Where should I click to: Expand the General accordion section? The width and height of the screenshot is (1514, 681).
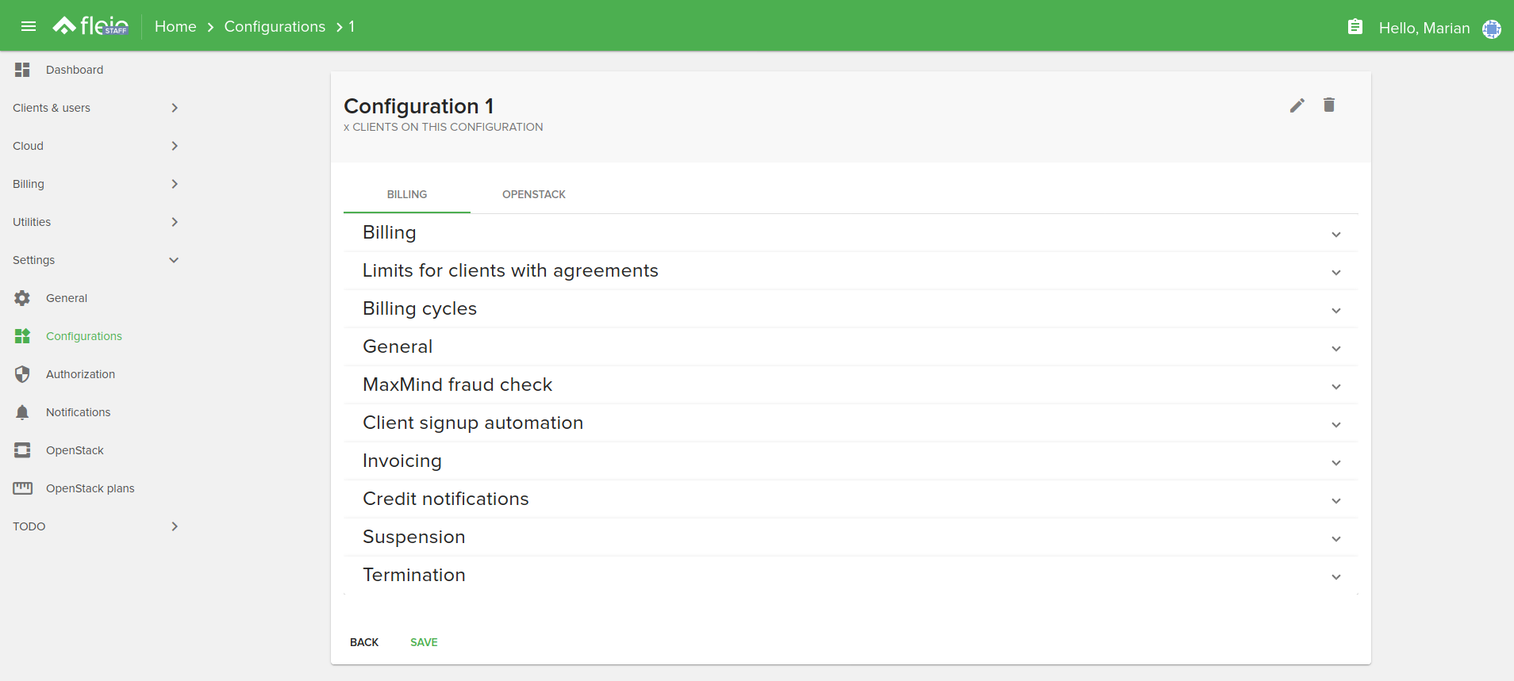(x=851, y=347)
